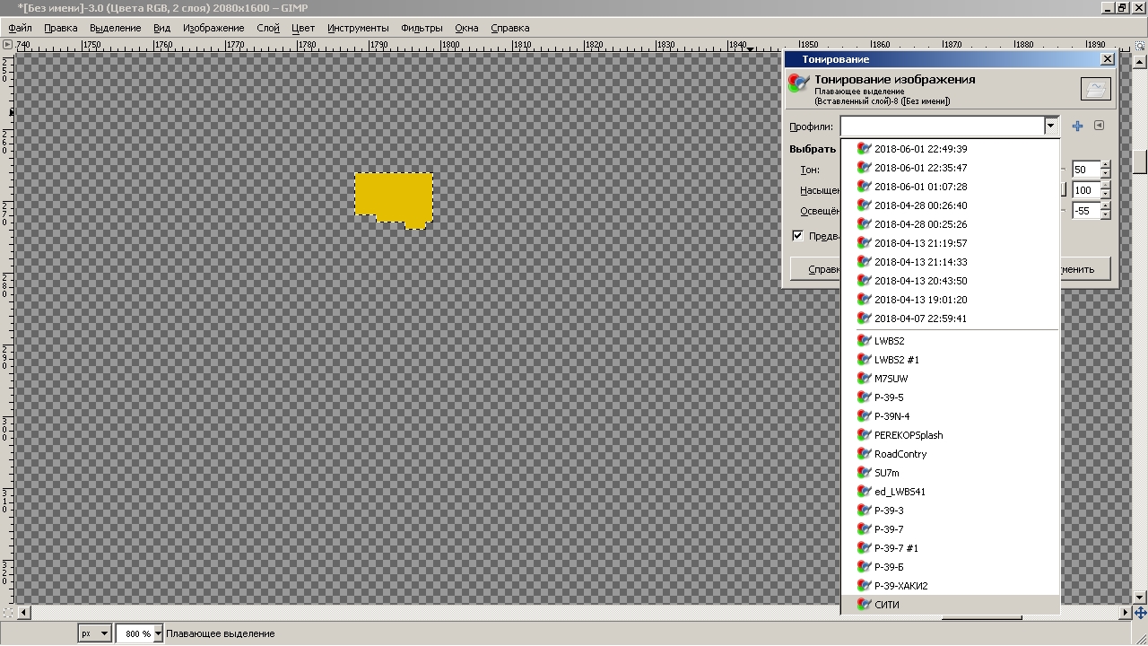Select preset 2018-06-01 22:49:39
Image resolution: width=1148 pixels, height=646 pixels.
click(951, 149)
